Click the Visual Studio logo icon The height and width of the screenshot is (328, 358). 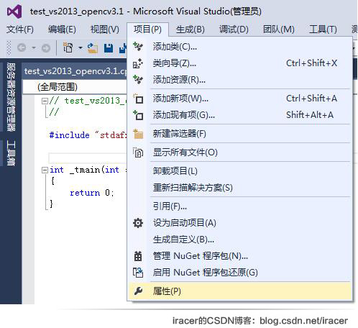point(14,12)
